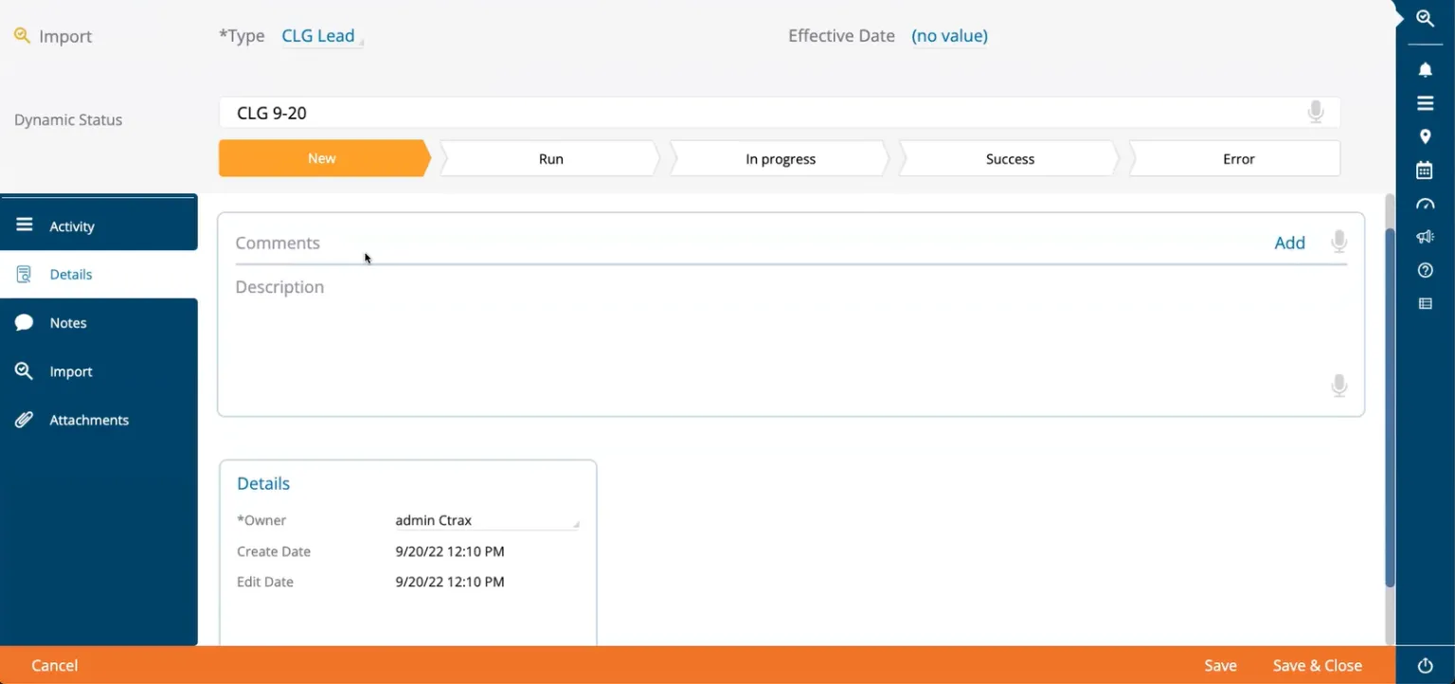Click the microphone in CLG 9-20 field
1455x684 pixels.
click(1315, 113)
